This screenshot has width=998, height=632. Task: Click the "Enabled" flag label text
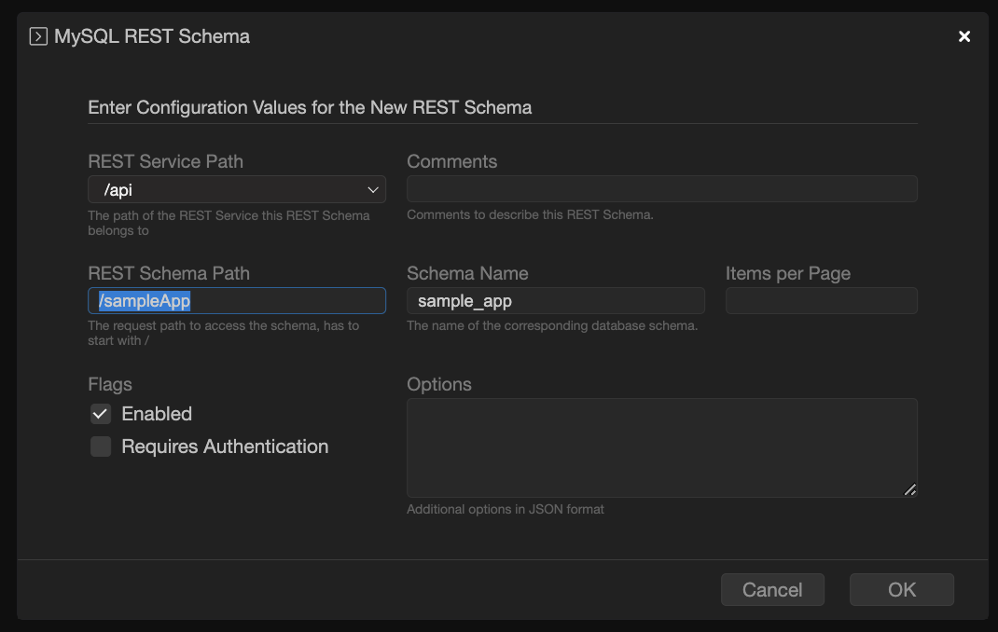pyautogui.click(x=157, y=414)
